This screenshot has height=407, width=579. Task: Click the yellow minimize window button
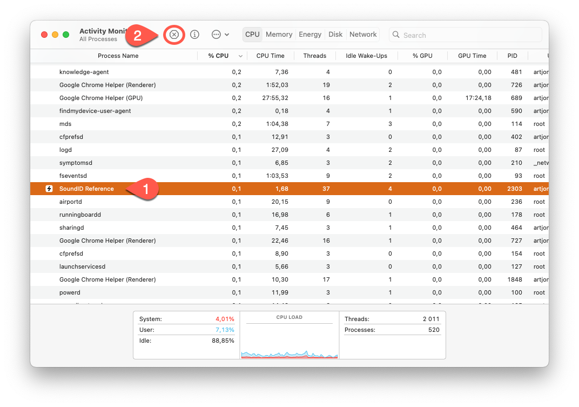click(55, 35)
